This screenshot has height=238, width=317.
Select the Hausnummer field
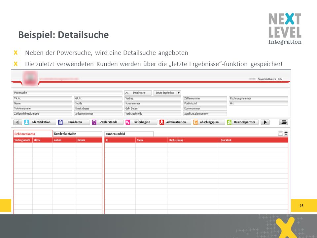[x=153, y=103]
